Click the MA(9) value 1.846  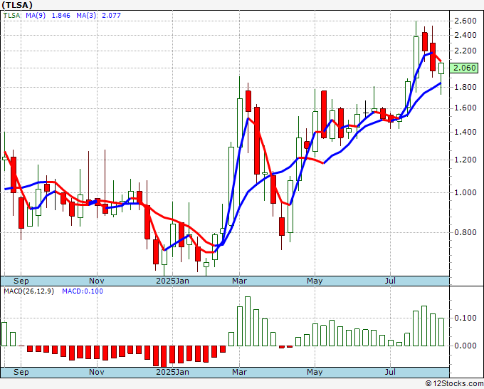pos(60,16)
